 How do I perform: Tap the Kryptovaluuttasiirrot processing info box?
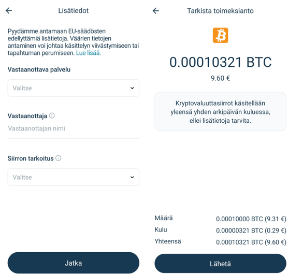pos(221,112)
